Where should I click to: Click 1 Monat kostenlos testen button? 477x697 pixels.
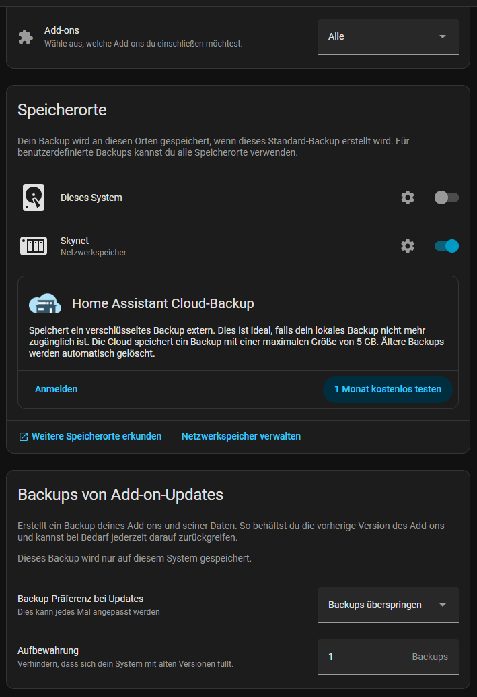[x=388, y=389]
